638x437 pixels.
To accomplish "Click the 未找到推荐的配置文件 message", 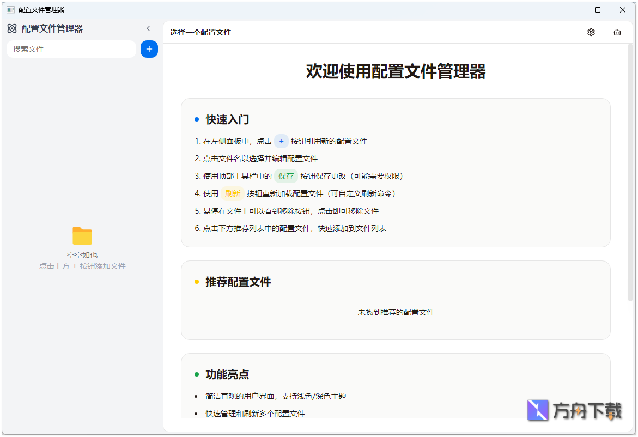I will [396, 312].
